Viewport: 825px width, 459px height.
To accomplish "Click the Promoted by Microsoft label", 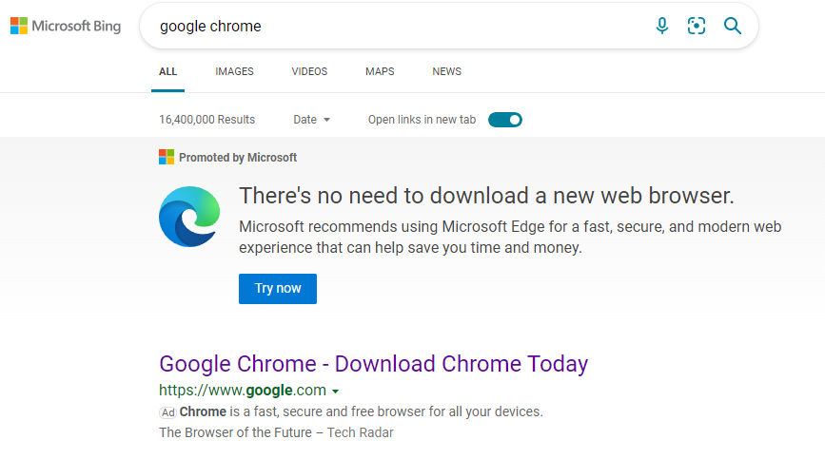I will tap(238, 158).
